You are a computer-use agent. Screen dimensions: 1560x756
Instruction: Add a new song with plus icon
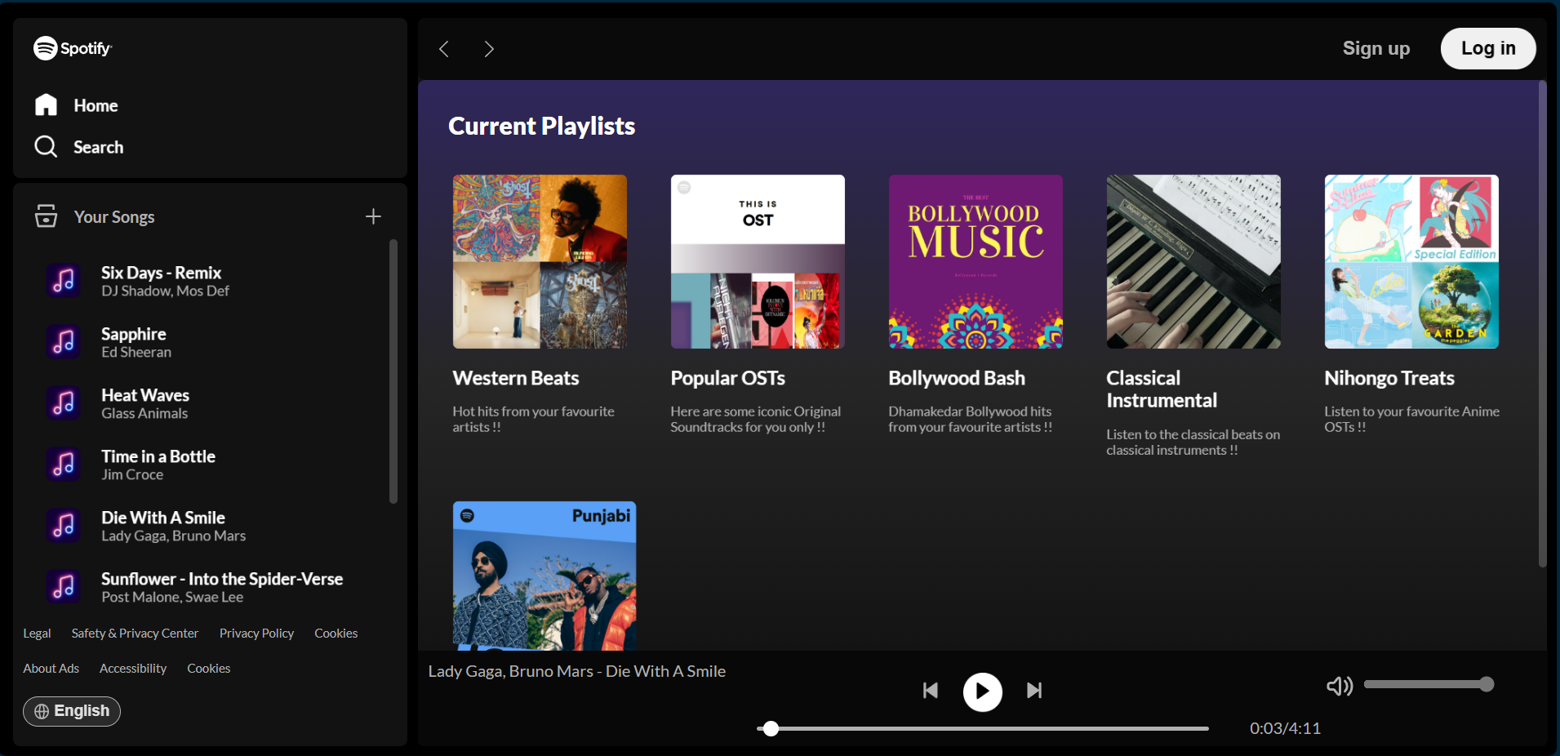tap(373, 216)
